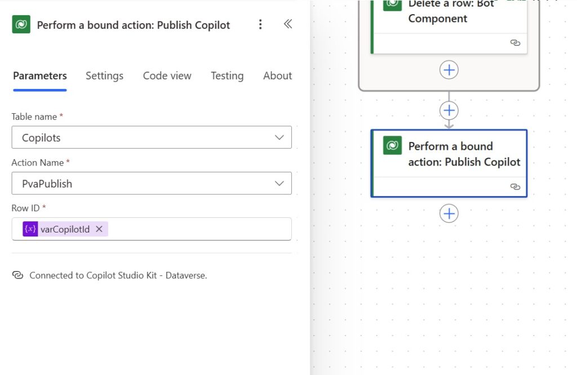577x375 pixels.
Task: Open the three-dot more options menu
Action: (260, 25)
